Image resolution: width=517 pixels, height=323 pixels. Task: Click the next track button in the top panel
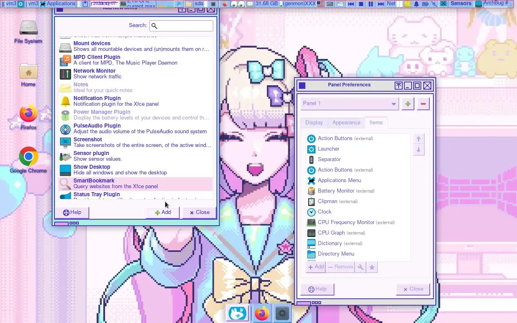(381, 4)
